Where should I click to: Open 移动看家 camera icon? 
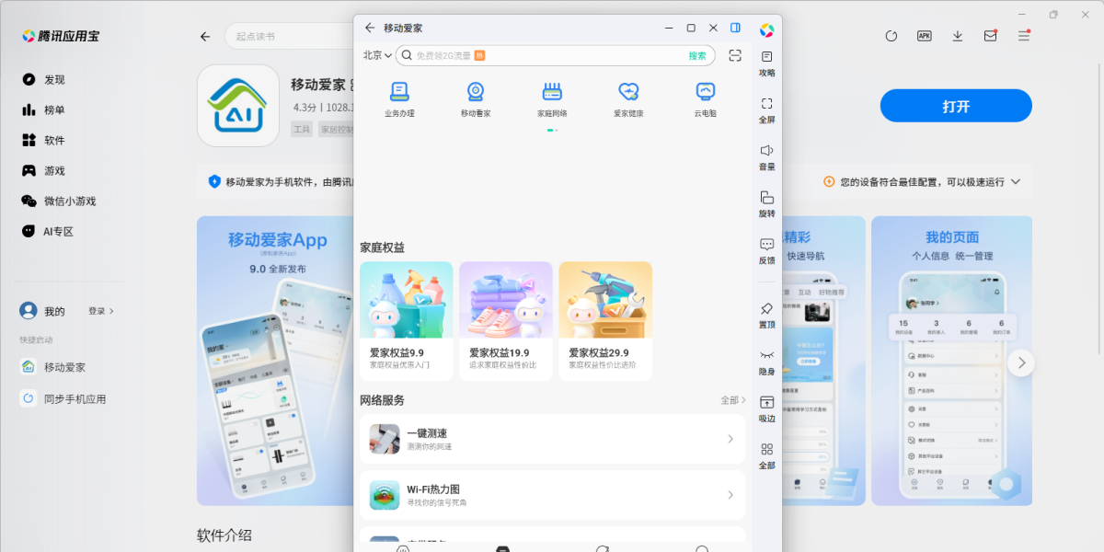coord(476,92)
